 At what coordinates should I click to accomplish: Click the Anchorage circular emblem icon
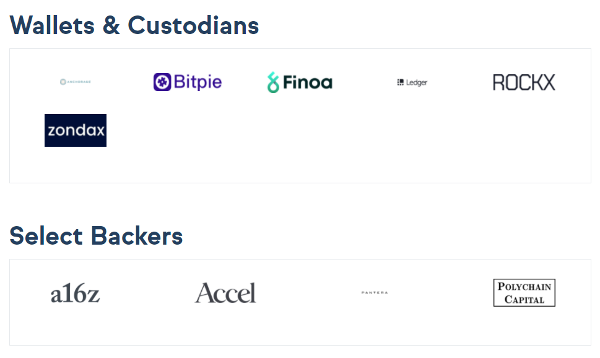tap(63, 82)
